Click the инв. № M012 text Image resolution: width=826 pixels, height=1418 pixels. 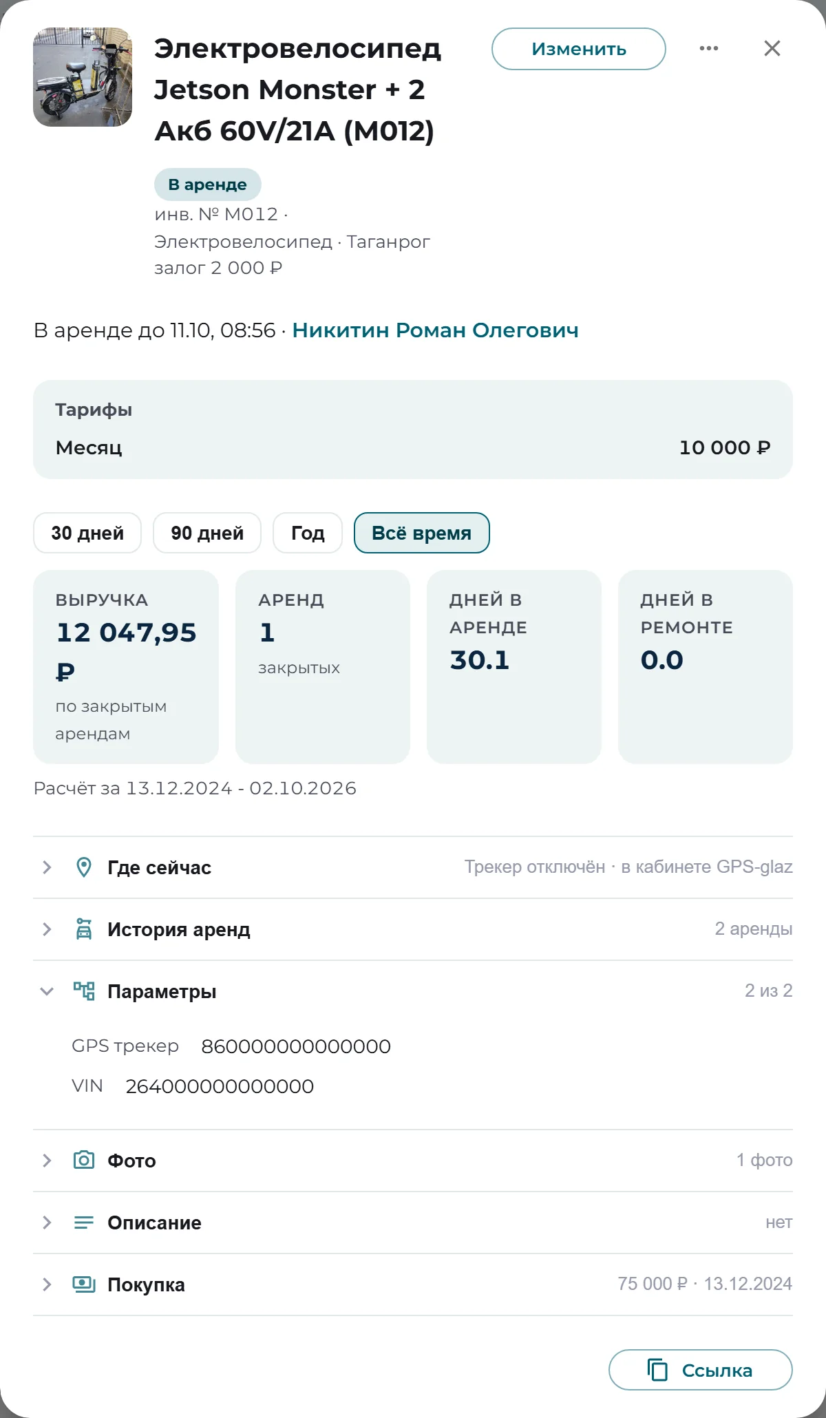coord(216,215)
